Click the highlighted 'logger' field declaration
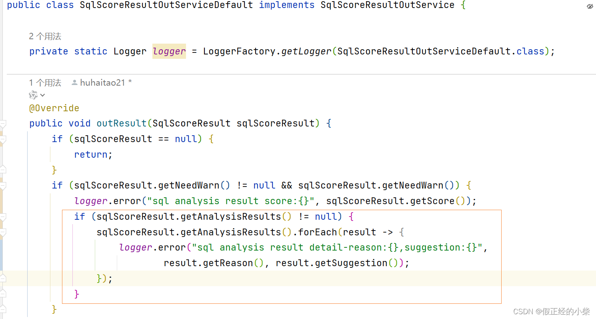 (x=169, y=51)
